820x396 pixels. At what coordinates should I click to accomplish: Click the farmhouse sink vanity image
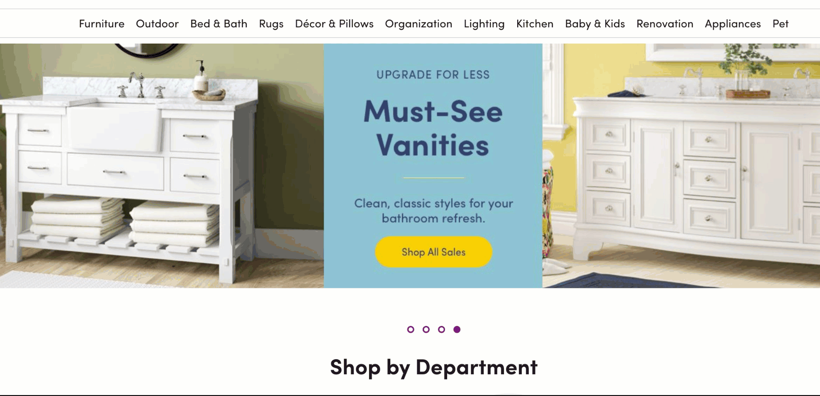(x=162, y=166)
